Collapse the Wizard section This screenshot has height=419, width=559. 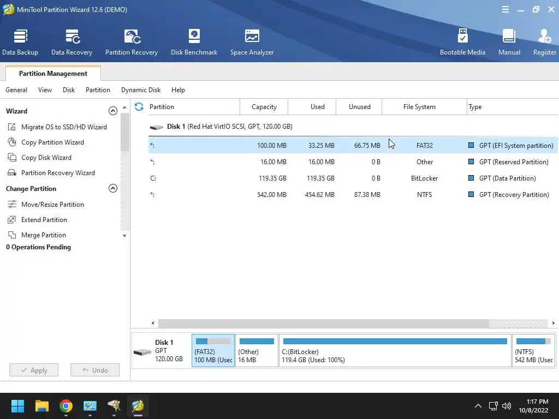112,111
